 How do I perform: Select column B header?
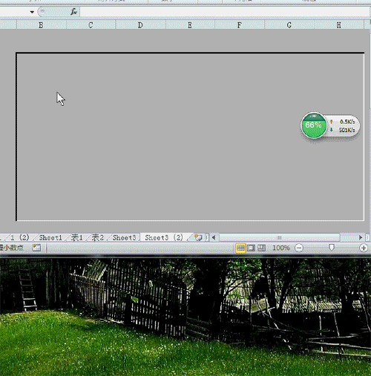pyautogui.click(x=41, y=25)
